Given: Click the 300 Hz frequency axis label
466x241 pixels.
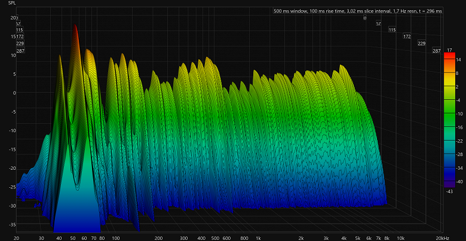Looking at the screenshot, I should (x=183, y=238).
